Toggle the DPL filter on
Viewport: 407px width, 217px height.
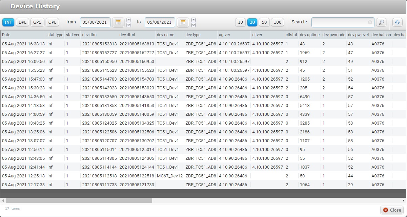pyautogui.click(x=22, y=22)
